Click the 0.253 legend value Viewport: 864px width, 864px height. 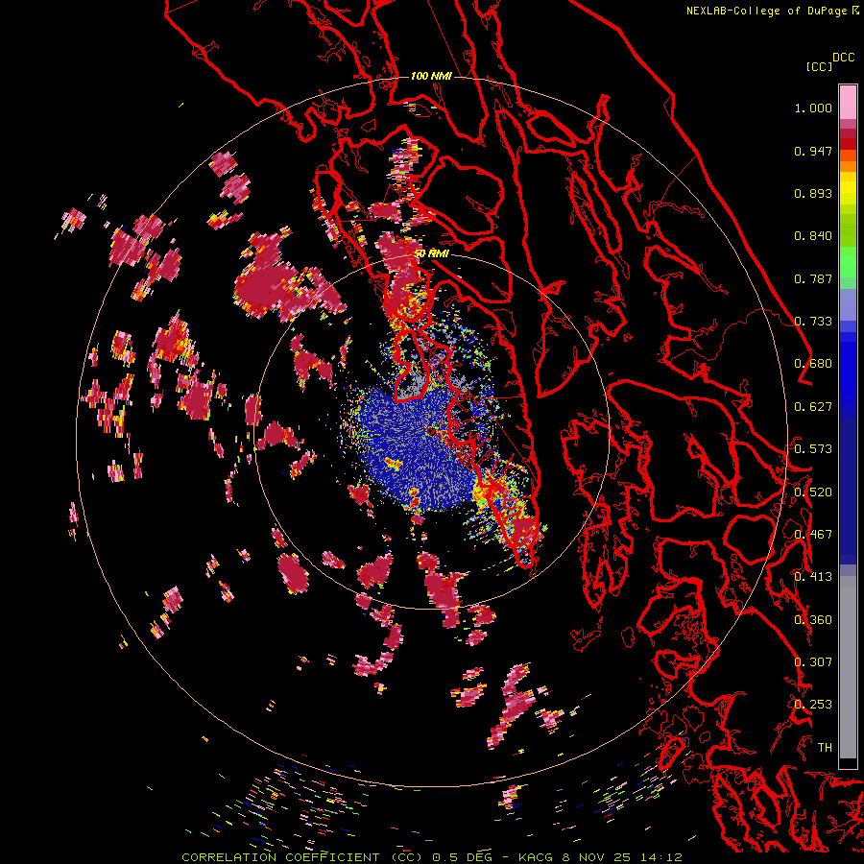click(813, 705)
